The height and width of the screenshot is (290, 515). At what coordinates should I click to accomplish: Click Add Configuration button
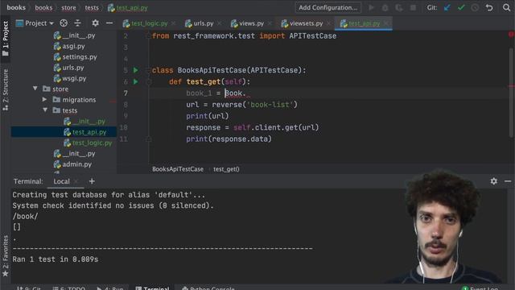[328, 7]
